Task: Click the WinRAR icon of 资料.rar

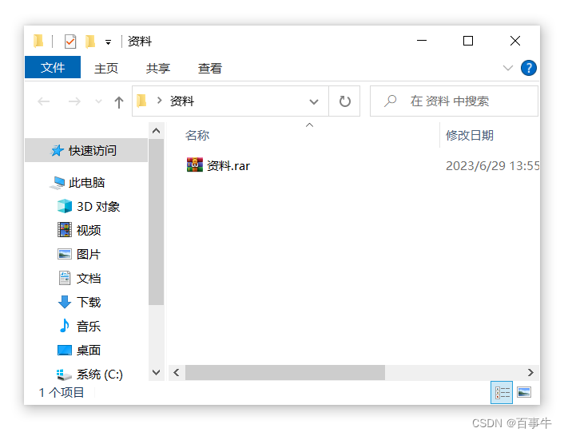Action: coord(195,164)
